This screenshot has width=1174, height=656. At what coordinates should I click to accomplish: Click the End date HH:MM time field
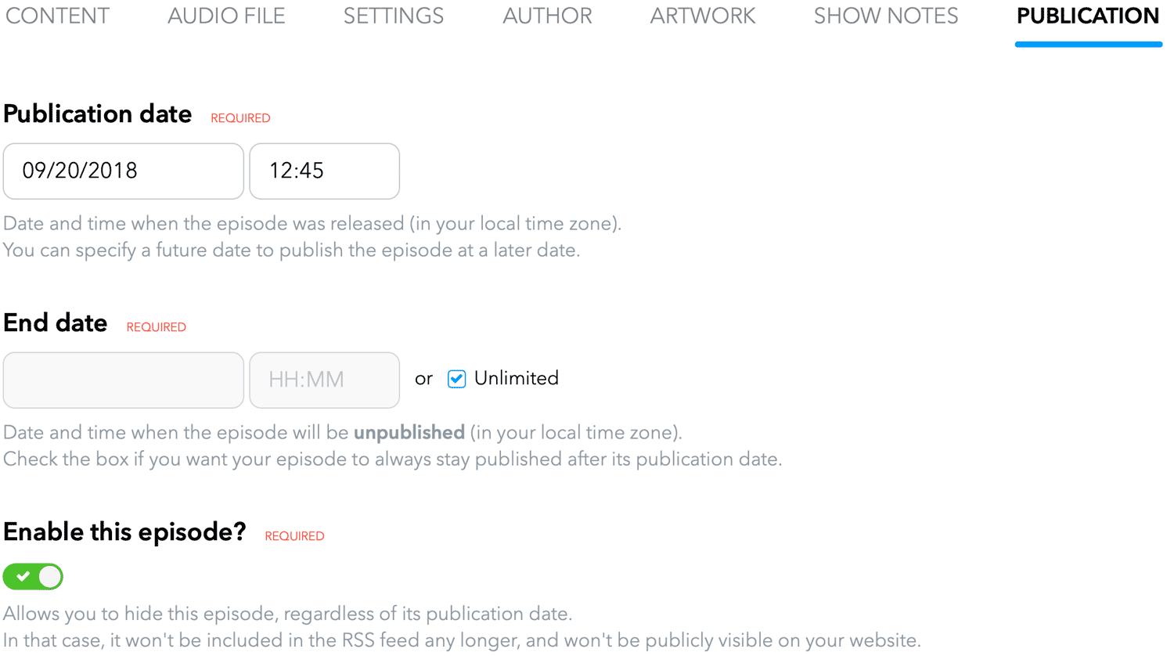(324, 380)
